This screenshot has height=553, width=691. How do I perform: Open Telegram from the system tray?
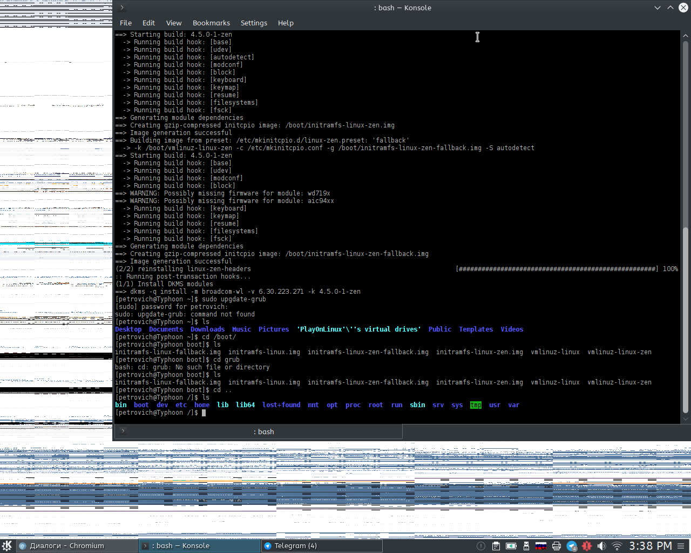tap(572, 546)
